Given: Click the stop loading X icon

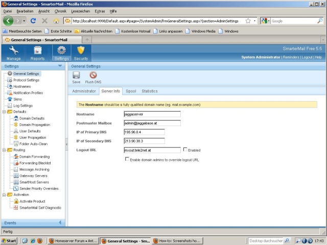Looking at the screenshot, I should (44, 21).
